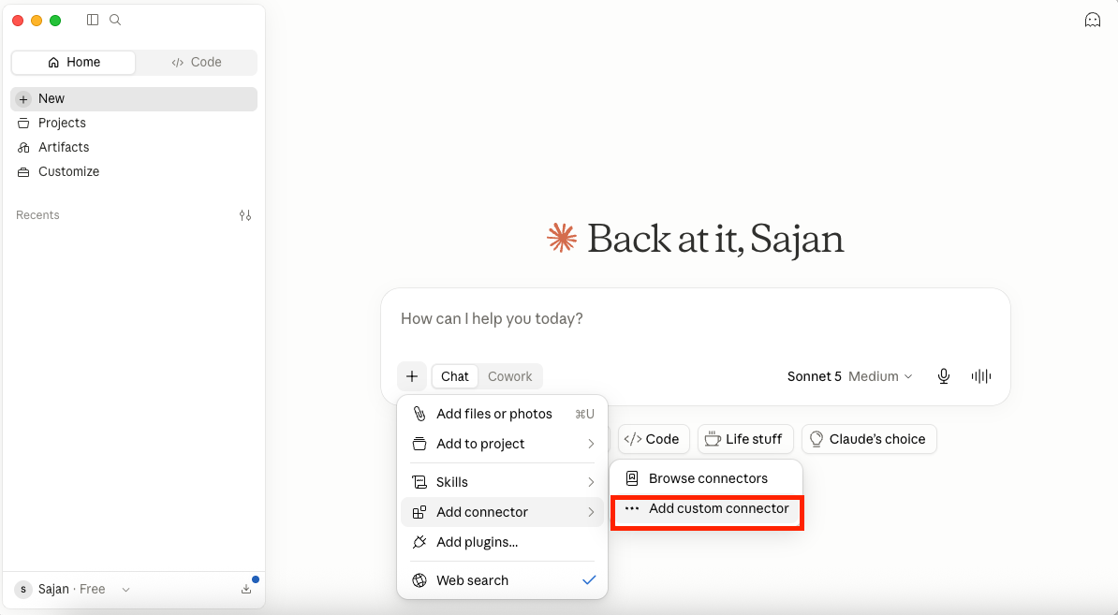Screen dimensions: 1118x615
Task: Open the ghost incognito chat icon
Action: click(x=1093, y=20)
